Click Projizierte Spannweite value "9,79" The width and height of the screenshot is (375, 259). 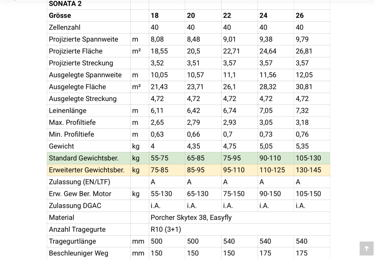(x=303, y=39)
